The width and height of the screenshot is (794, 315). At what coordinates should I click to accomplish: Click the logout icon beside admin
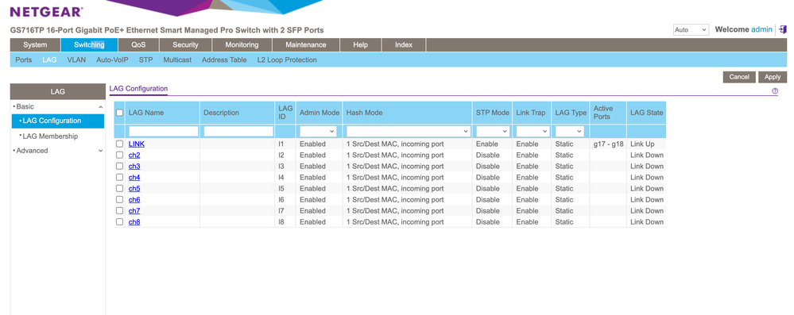pos(784,29)
